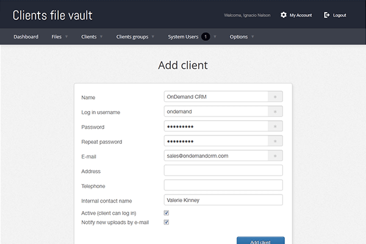
Task: Go to the Dashboard menu item
Action: tap(26, 37)
